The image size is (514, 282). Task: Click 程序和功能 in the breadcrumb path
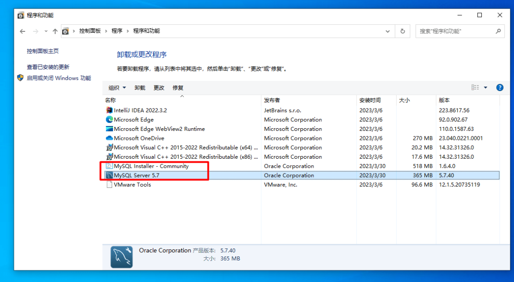point(147,31)
